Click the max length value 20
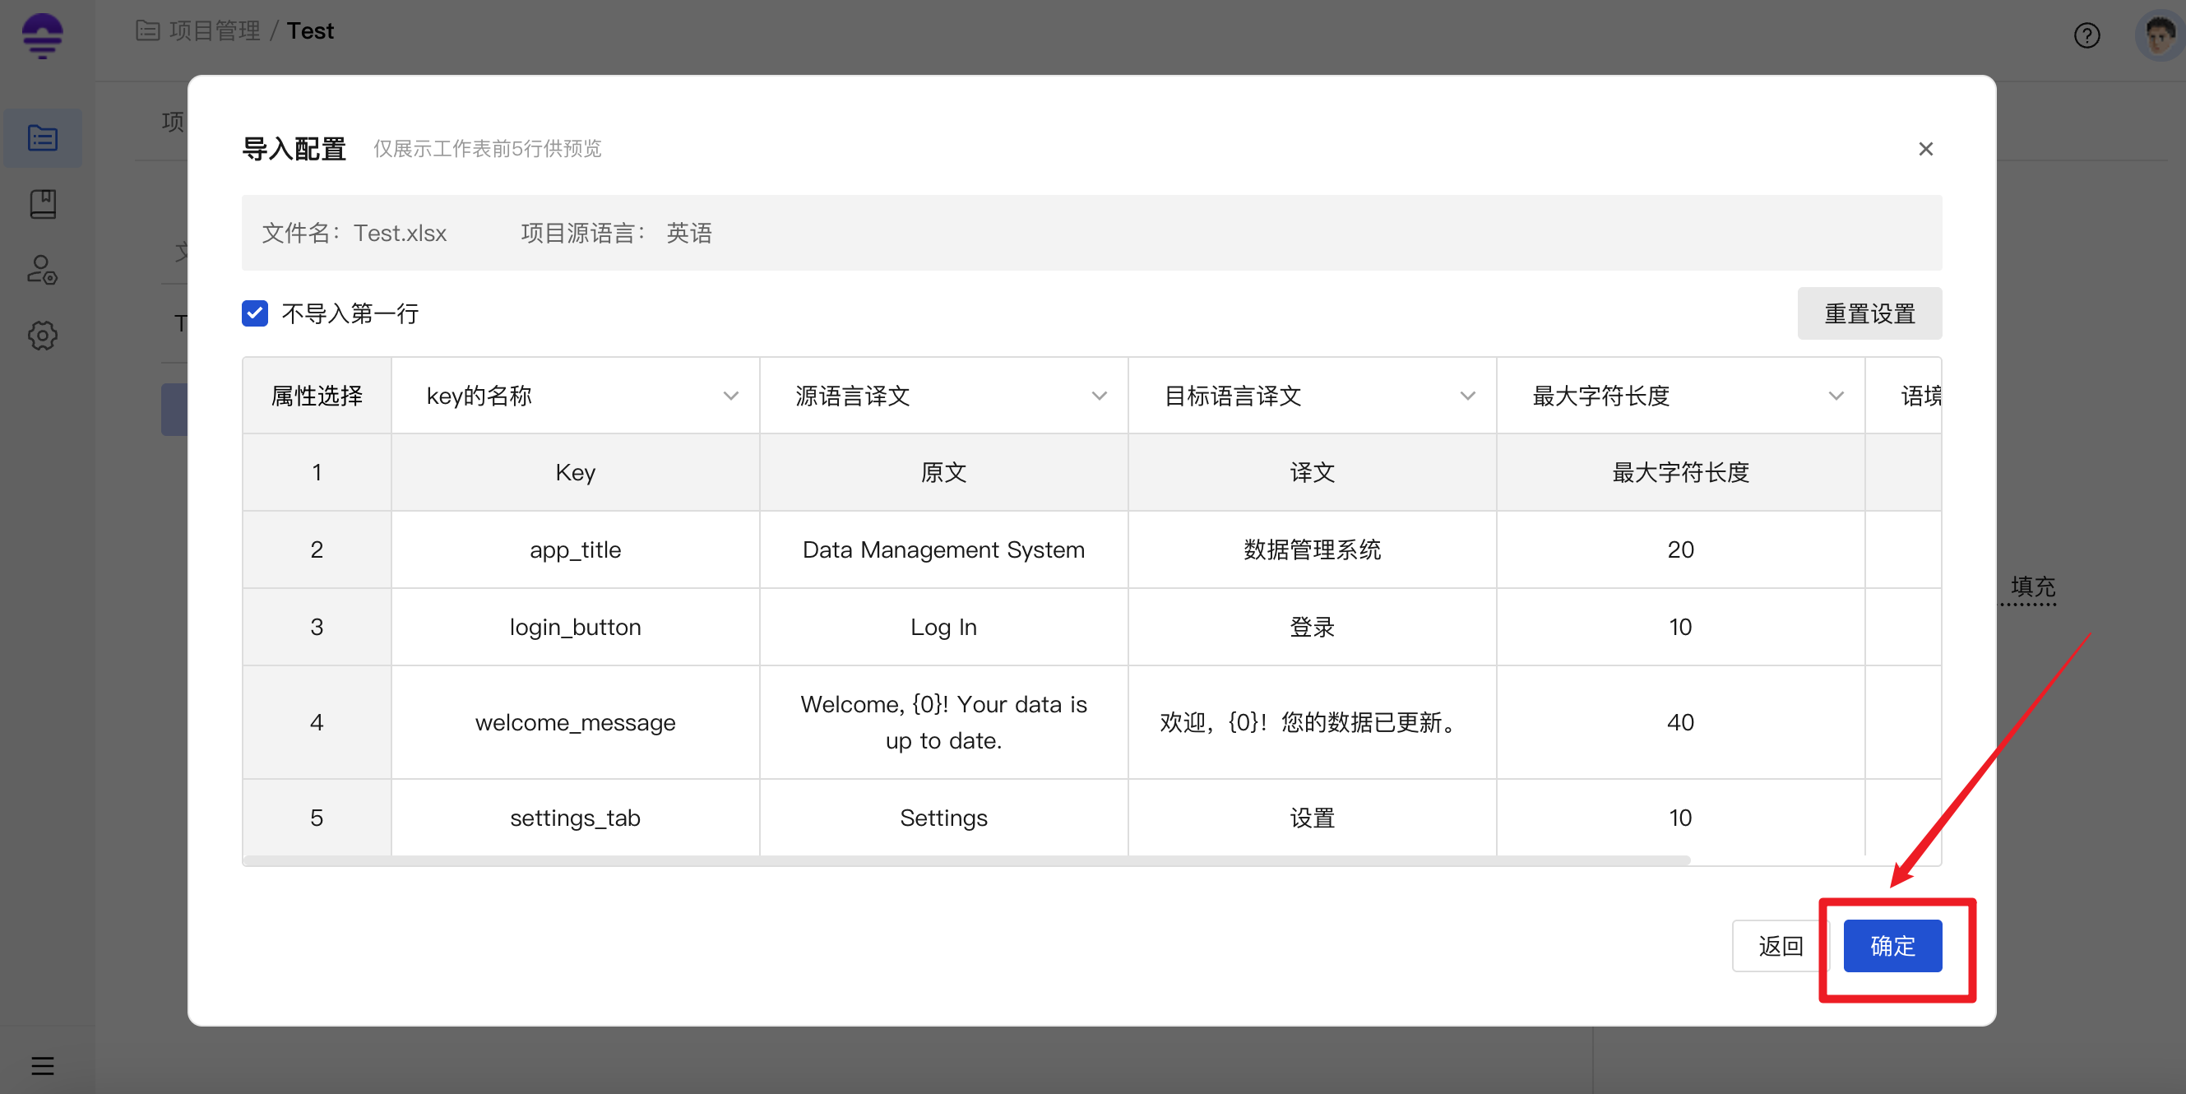 click(1680, 549)
